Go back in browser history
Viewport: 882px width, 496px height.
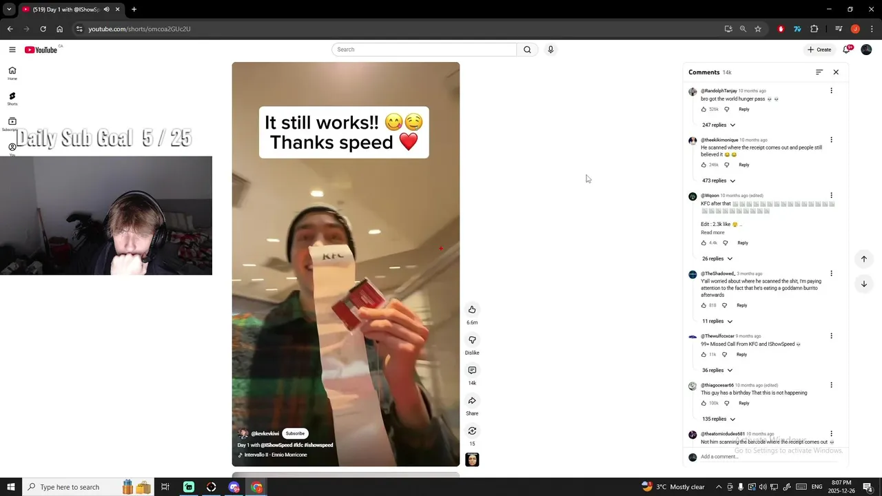(x=10, y=29)
